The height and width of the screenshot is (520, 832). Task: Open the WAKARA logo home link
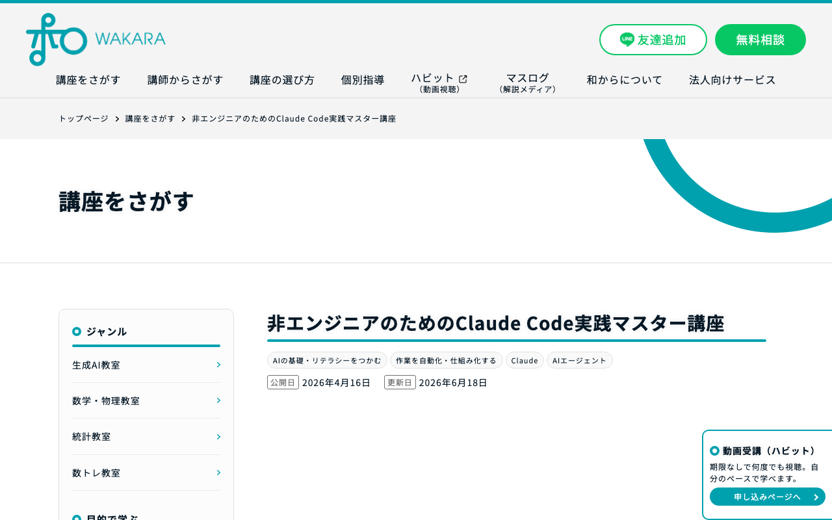[x=96, y=40]
